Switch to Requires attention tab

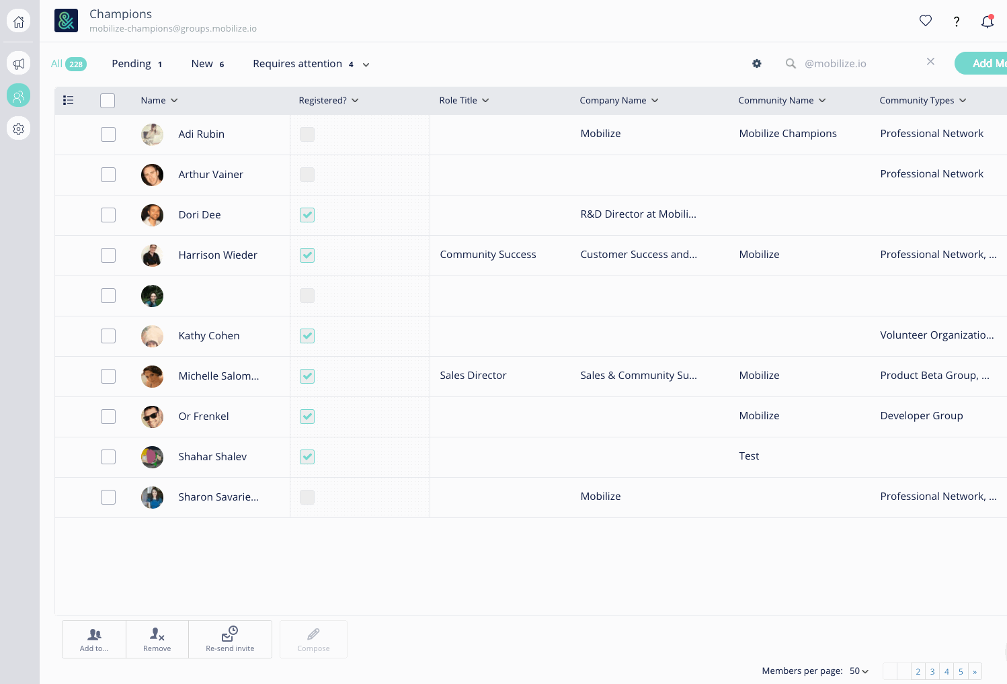click(303, 64)
